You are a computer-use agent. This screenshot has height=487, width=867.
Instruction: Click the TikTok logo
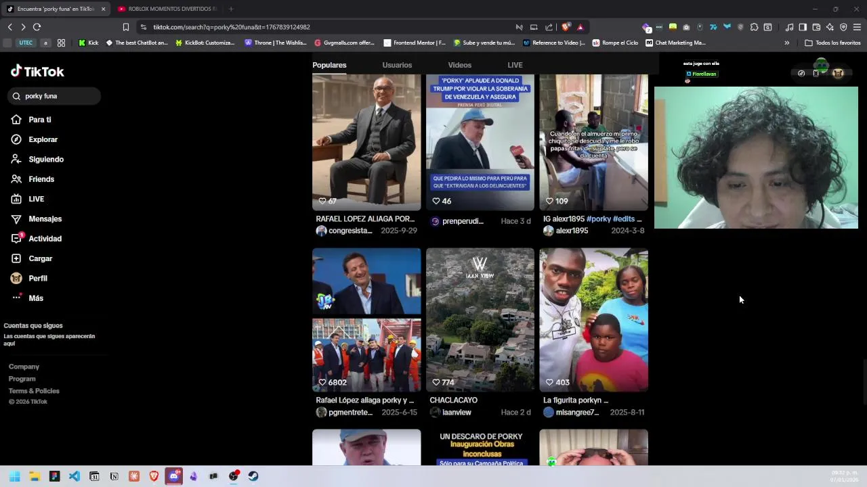coord(37,71)
